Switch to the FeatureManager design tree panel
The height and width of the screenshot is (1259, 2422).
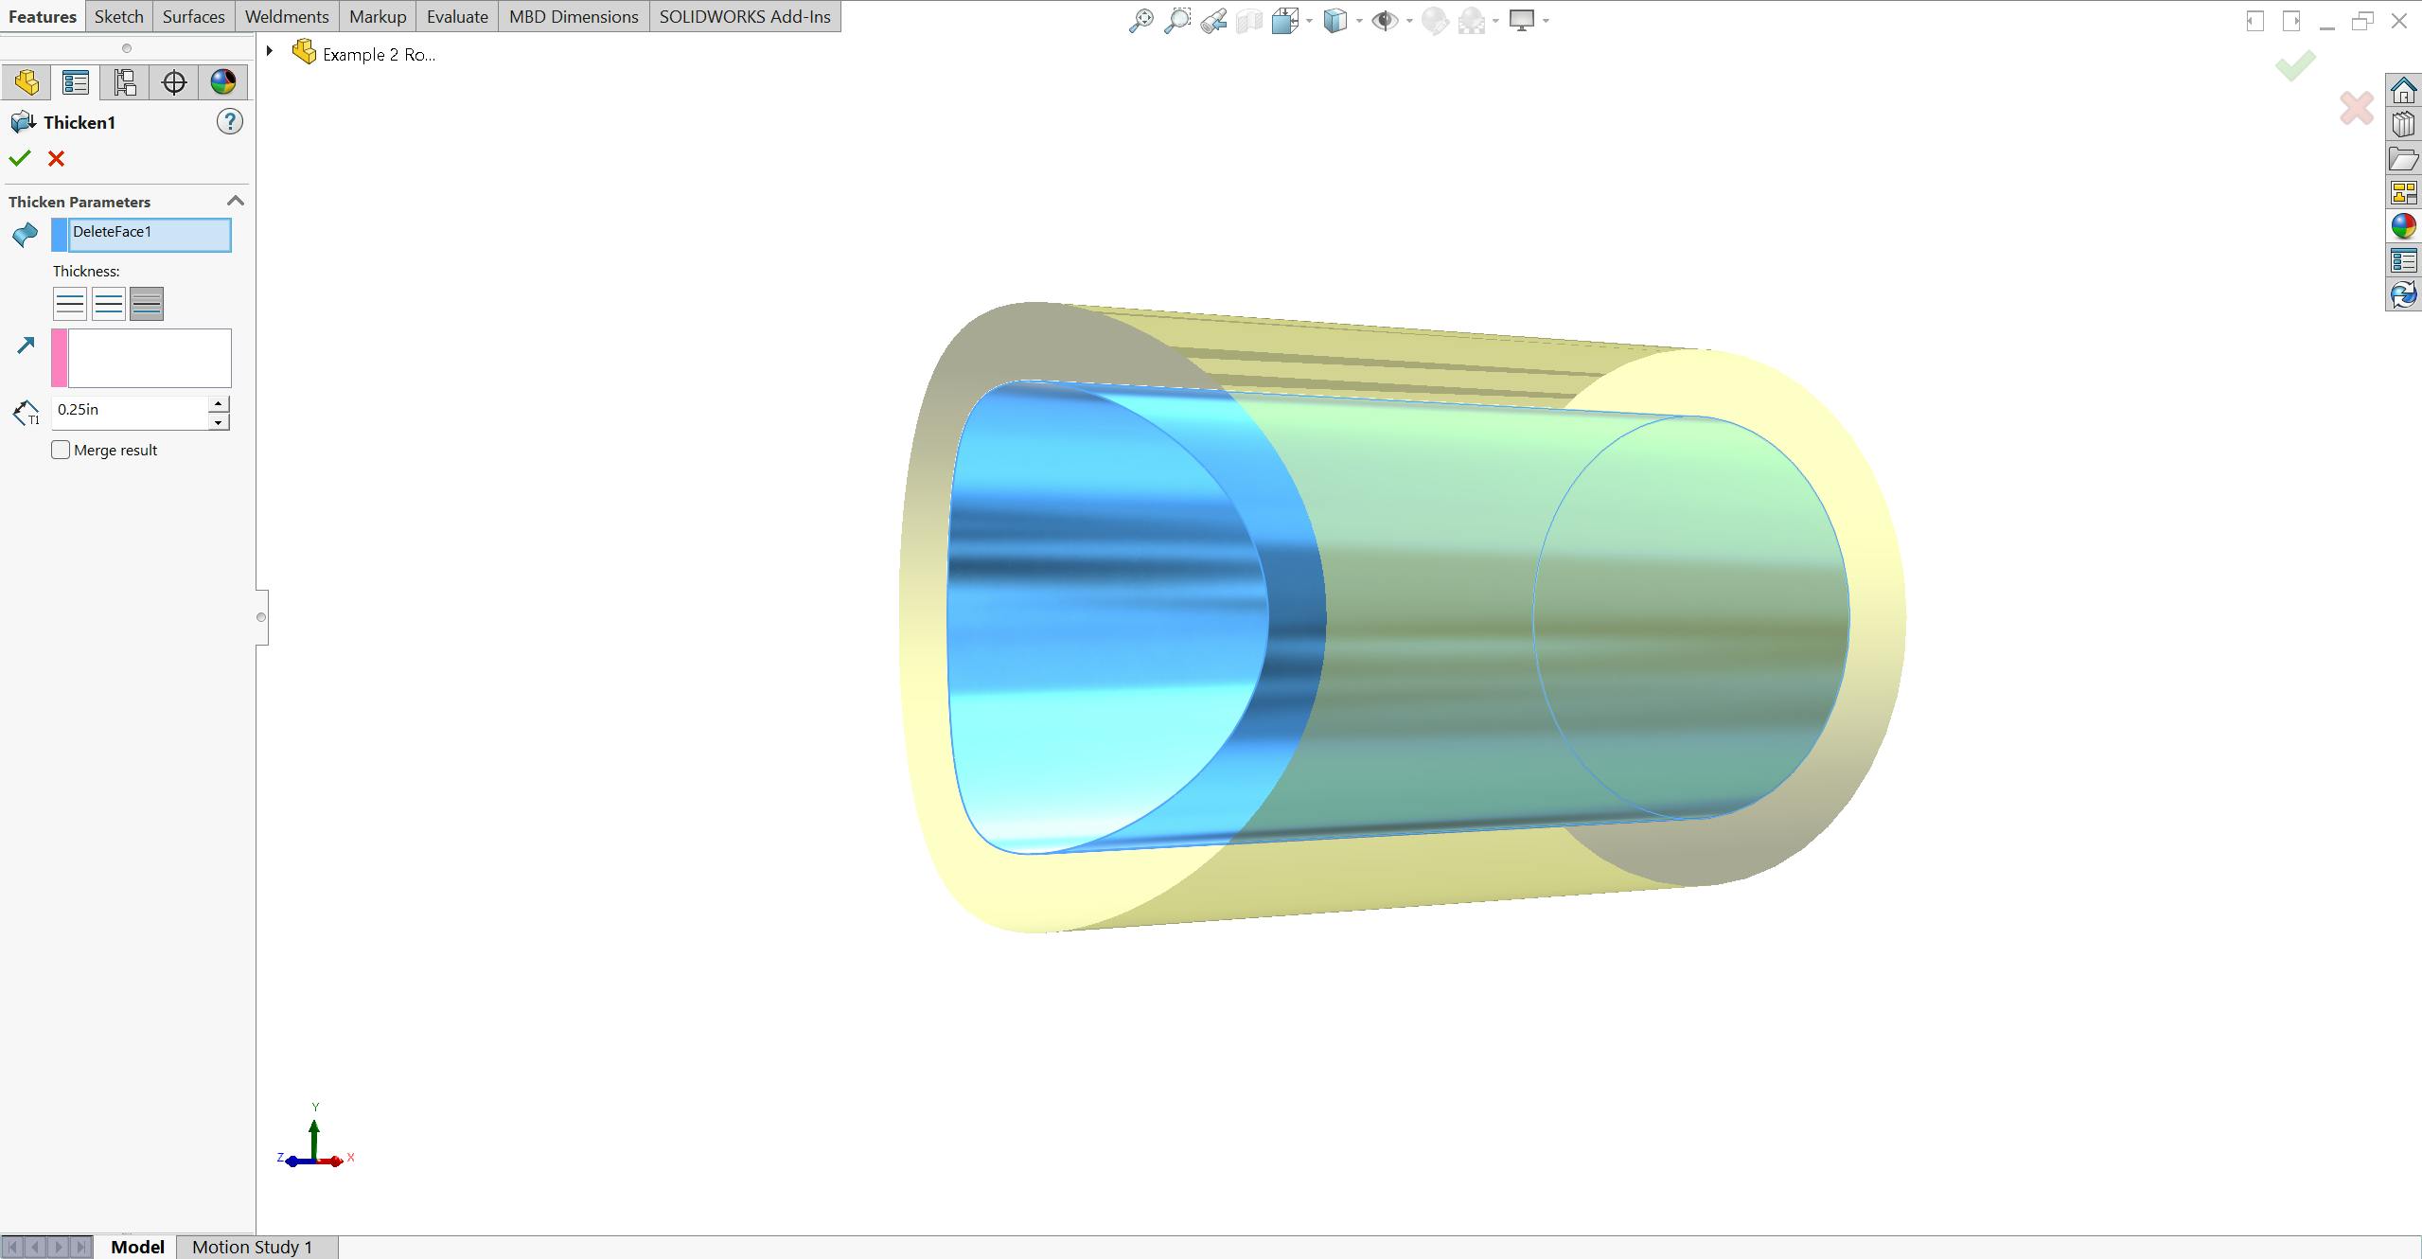click(x=27, y=81)
